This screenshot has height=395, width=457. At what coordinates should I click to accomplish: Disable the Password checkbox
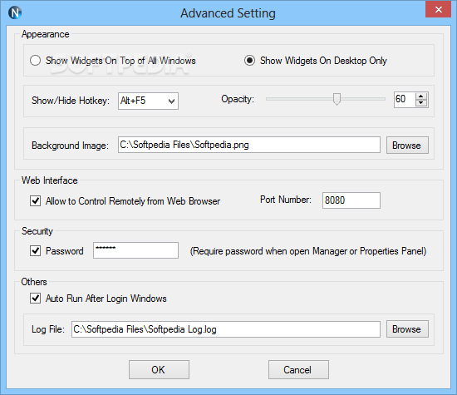coord(35,250)
